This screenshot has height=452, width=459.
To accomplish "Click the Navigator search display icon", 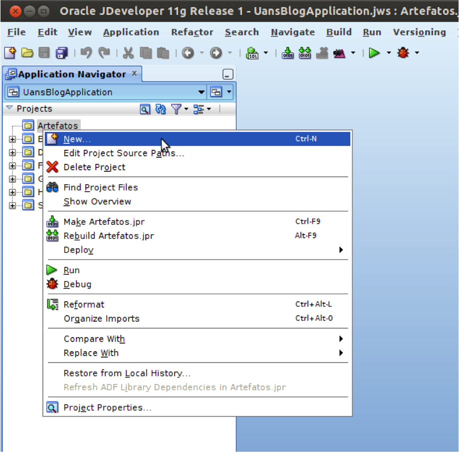I will coord(145,109).
